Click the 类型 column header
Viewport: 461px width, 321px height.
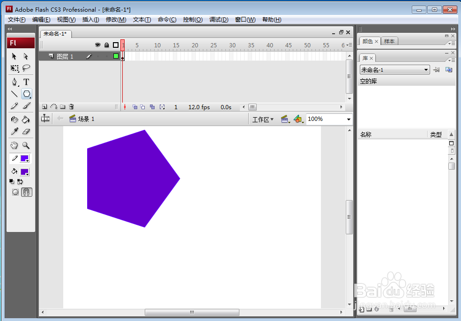(x=436, y=134)
